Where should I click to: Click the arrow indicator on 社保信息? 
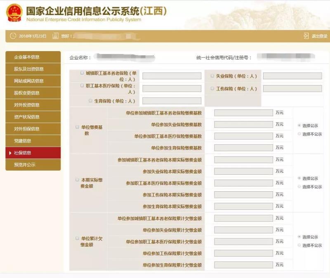(9, 152)
